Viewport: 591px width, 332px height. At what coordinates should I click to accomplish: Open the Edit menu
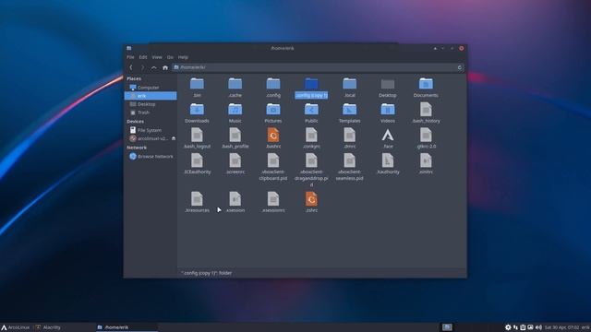coord(143,57)
